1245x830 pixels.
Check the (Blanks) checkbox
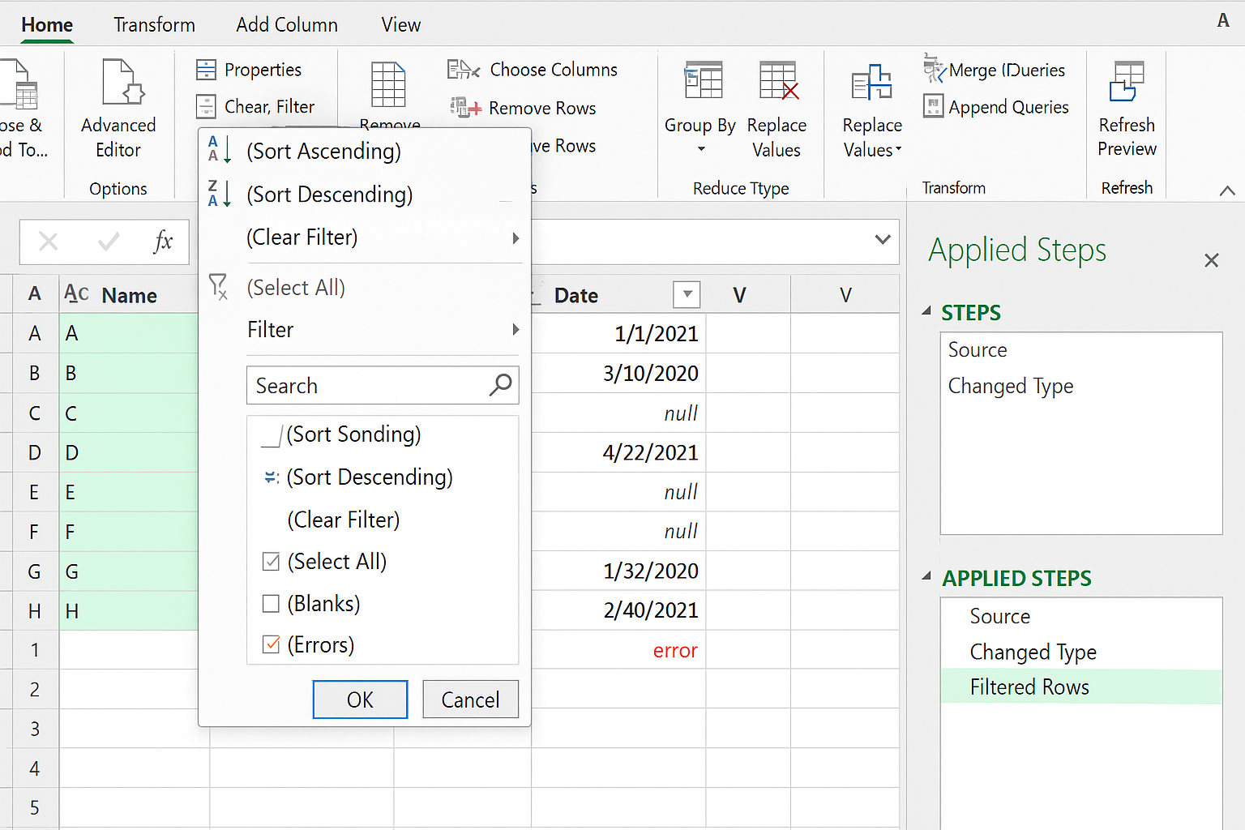(271, 603)
